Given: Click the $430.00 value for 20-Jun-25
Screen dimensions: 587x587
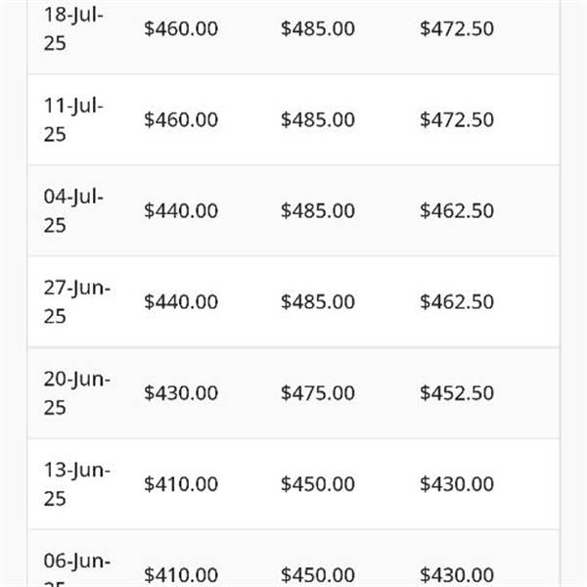Looking at the screenshot, I should [x=181, y=393].
